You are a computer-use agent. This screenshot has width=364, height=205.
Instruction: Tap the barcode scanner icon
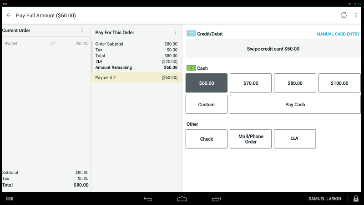pyautogui.click(x=10, y=199)
